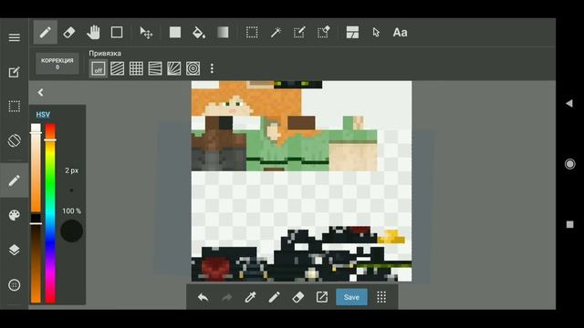Viewport: 584px width, 328px height.
Task: Turn snap off with the off button
Action: [99, 69]
